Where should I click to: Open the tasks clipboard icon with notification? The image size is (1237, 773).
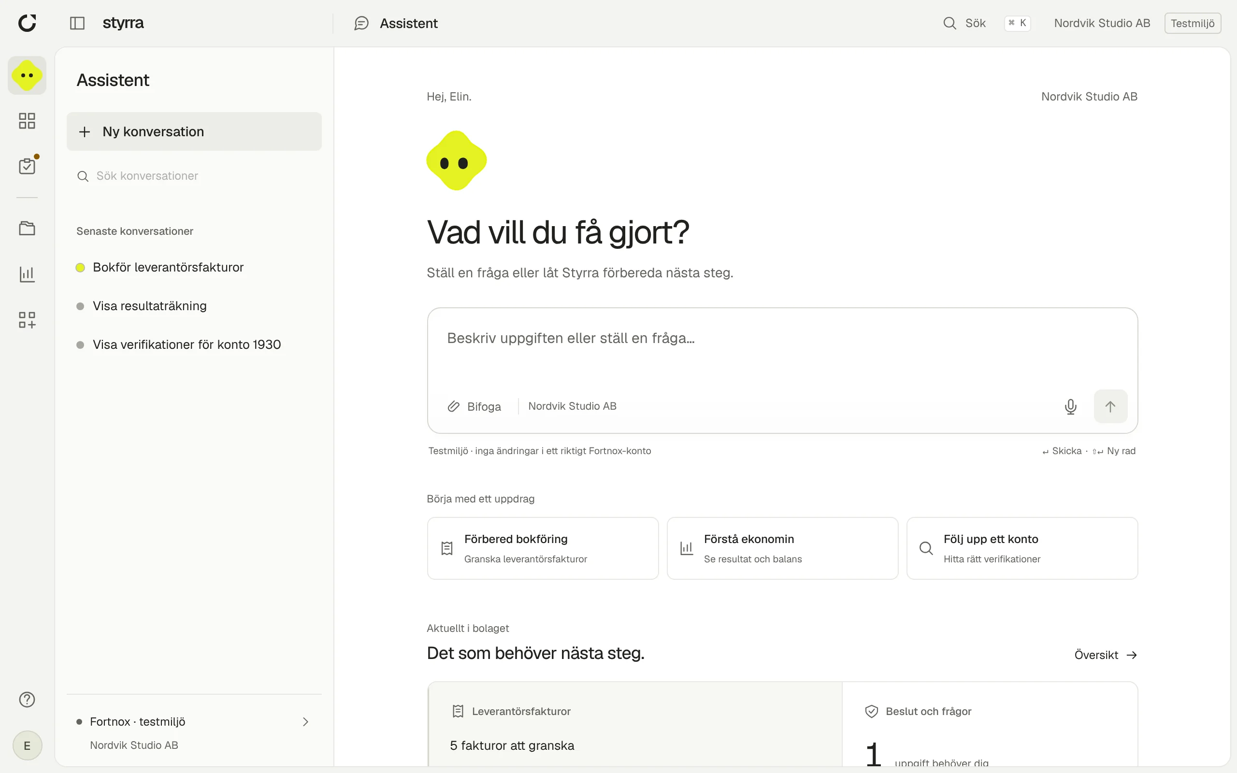(x=27, y=166)
